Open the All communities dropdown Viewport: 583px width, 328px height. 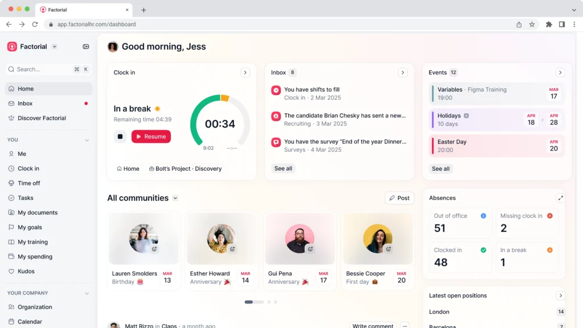click(175, 198)
